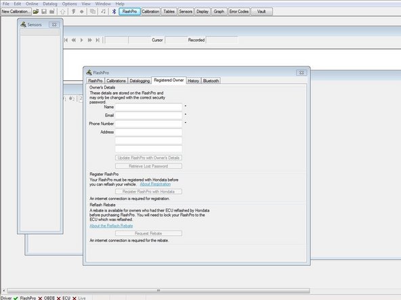Click the Recorded value field

[x=221, y=40]
